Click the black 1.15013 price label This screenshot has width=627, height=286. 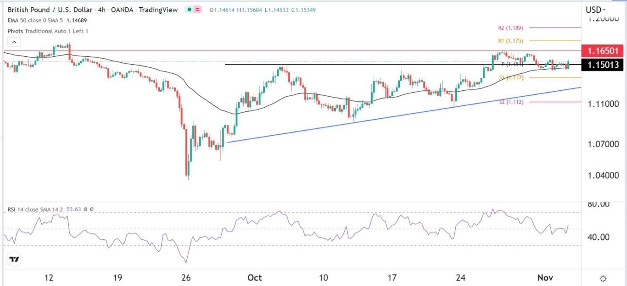point(602,65)
